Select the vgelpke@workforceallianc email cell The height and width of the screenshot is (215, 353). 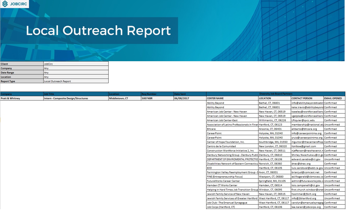click(x=307, y=116)
